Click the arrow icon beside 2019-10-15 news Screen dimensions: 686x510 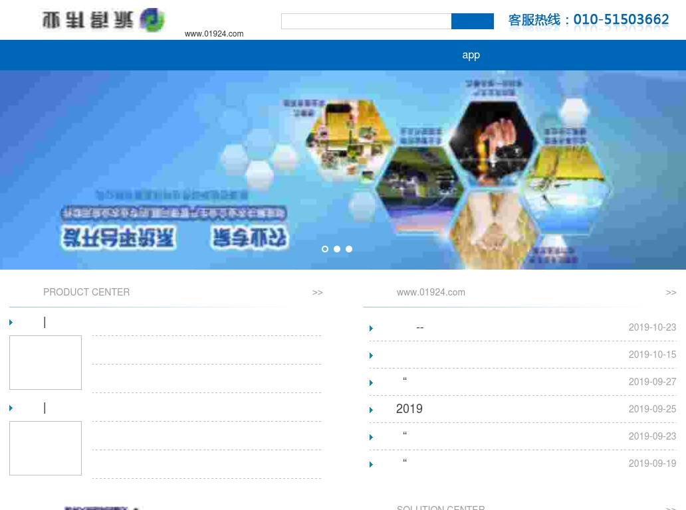(371, 355)
